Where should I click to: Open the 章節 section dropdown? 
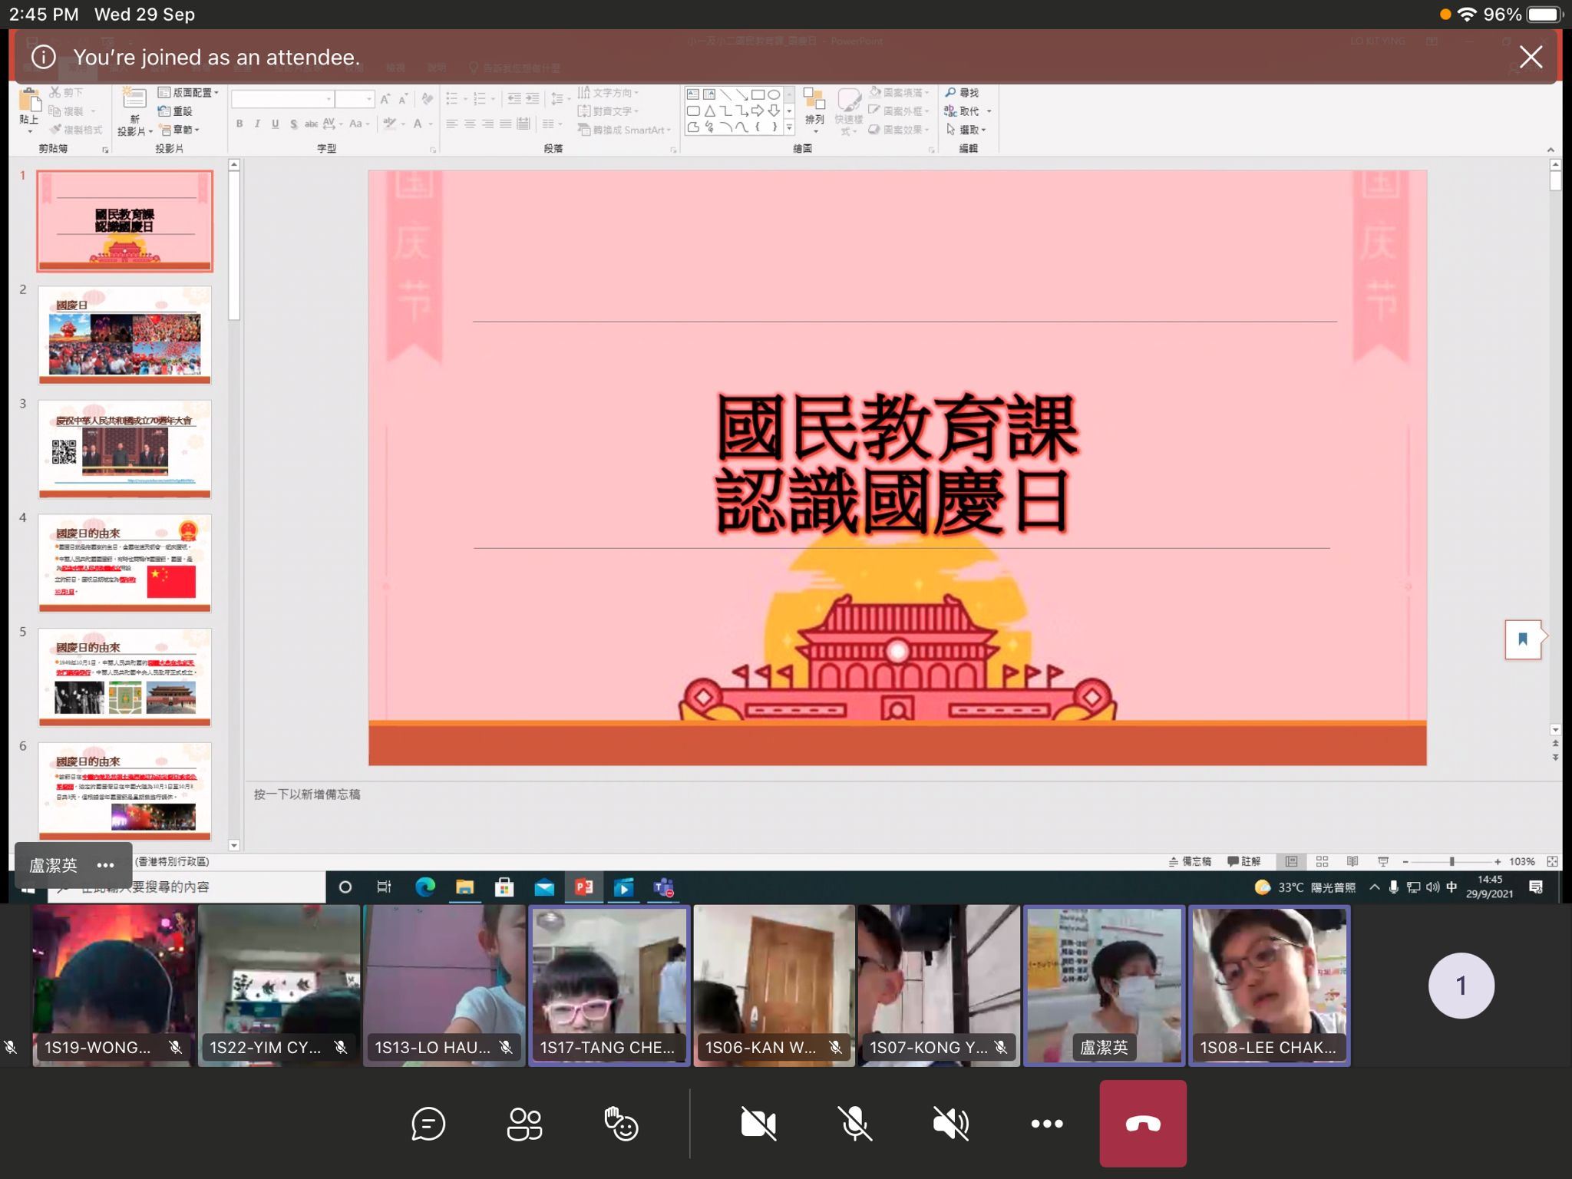pos(179,130)
